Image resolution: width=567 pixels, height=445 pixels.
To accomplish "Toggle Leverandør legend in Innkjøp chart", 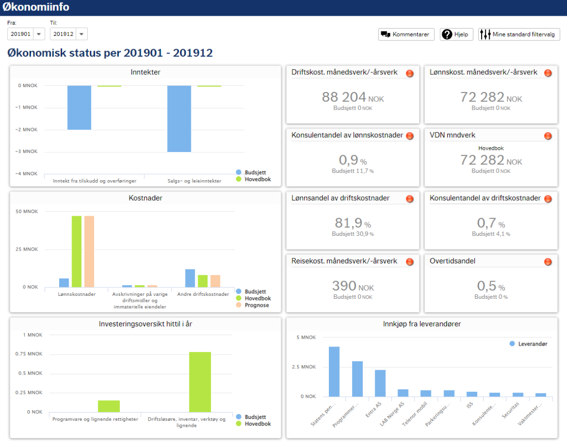I will [529, 344].
